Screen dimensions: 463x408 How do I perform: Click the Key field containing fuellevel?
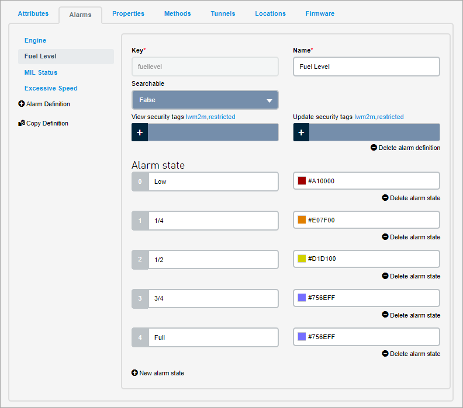(205, 67)
